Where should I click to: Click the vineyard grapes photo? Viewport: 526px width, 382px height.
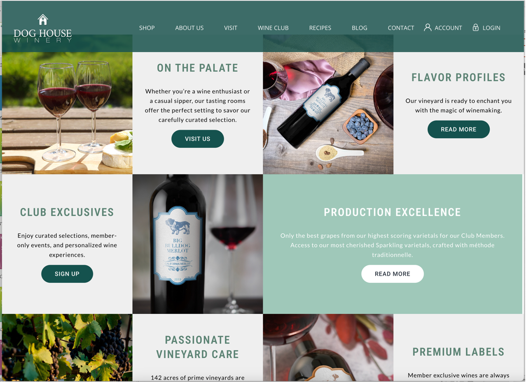tap(67, 347)
